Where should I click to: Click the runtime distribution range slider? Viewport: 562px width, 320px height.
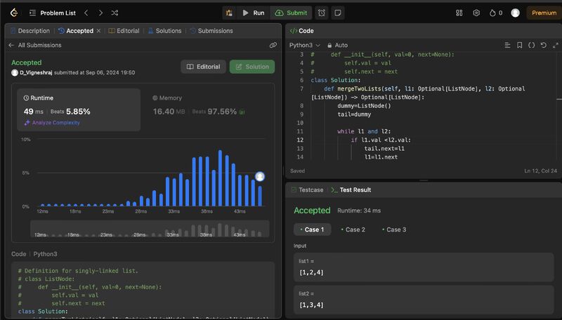tap(149, 229)
